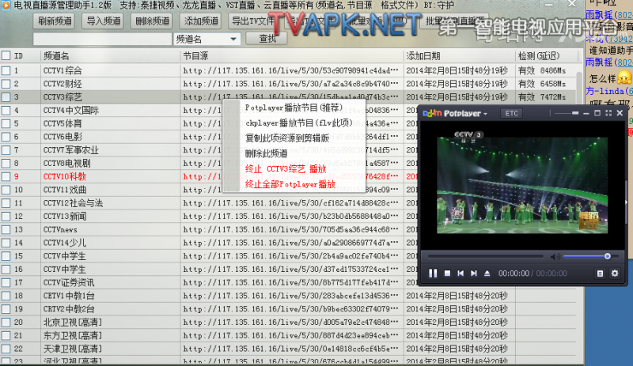The width and height of the screenshot is (633, 366).
Task: Check the box for CCTV5体育 row
Action: (x=6, y=123)
